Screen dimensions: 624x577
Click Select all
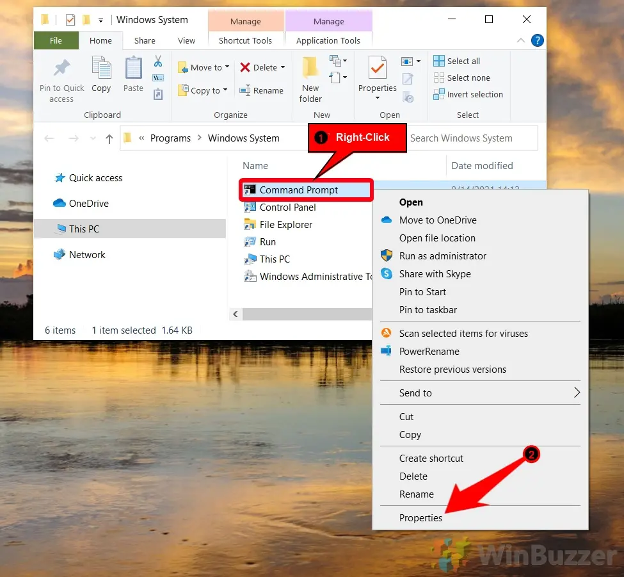coord(457,61)
